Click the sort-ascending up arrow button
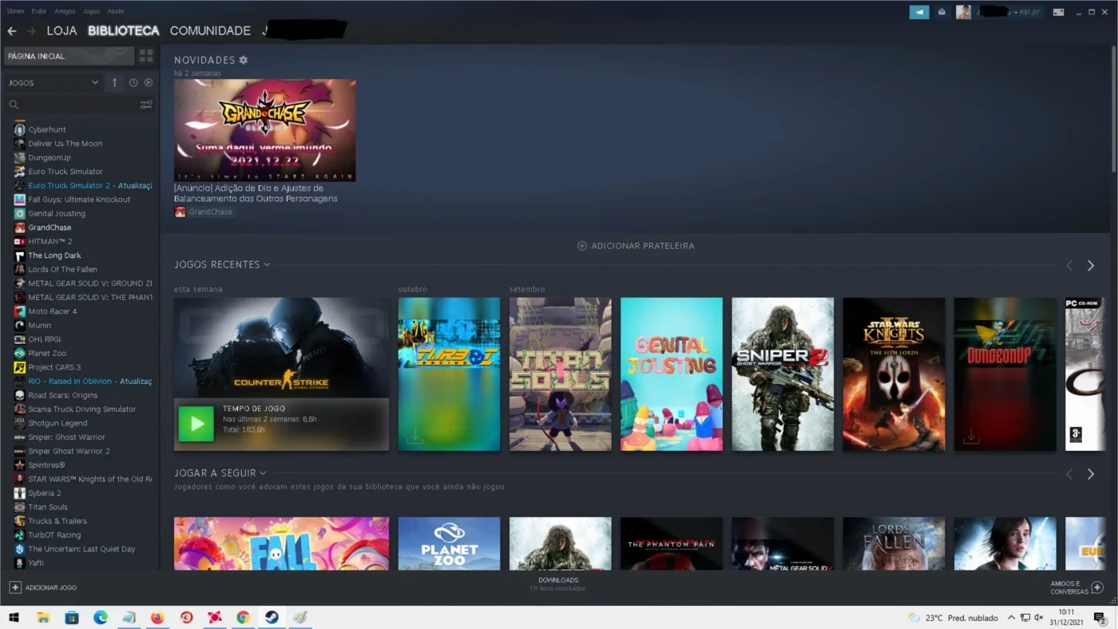 tap(114, 82)
